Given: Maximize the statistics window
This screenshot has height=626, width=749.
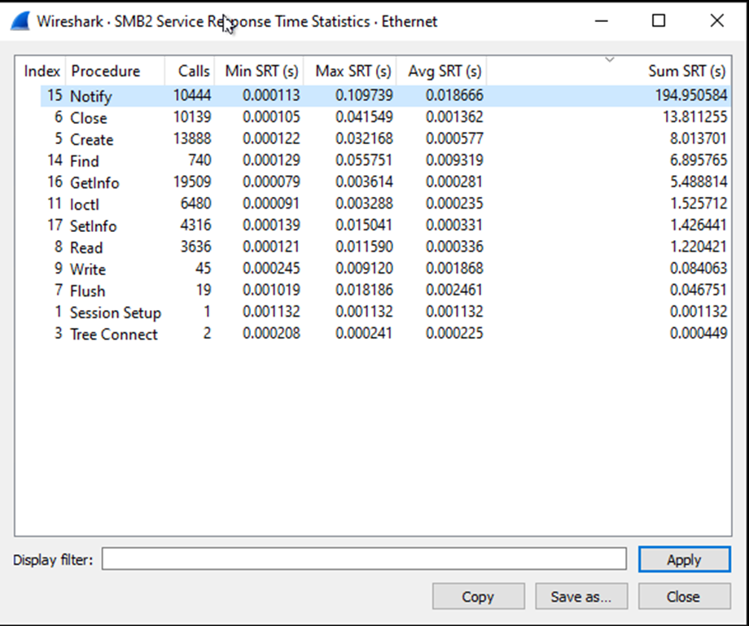Looking at the screenshot, I should coord(659,20).
